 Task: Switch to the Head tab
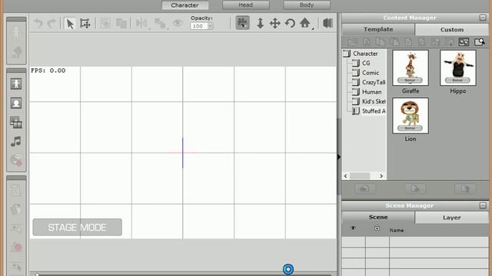246,5
